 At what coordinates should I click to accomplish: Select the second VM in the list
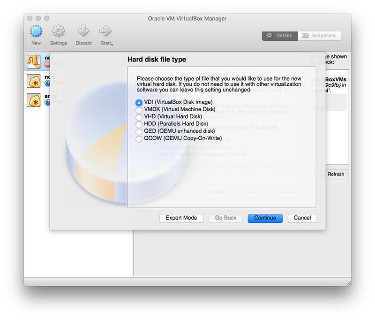pos(37,81)
